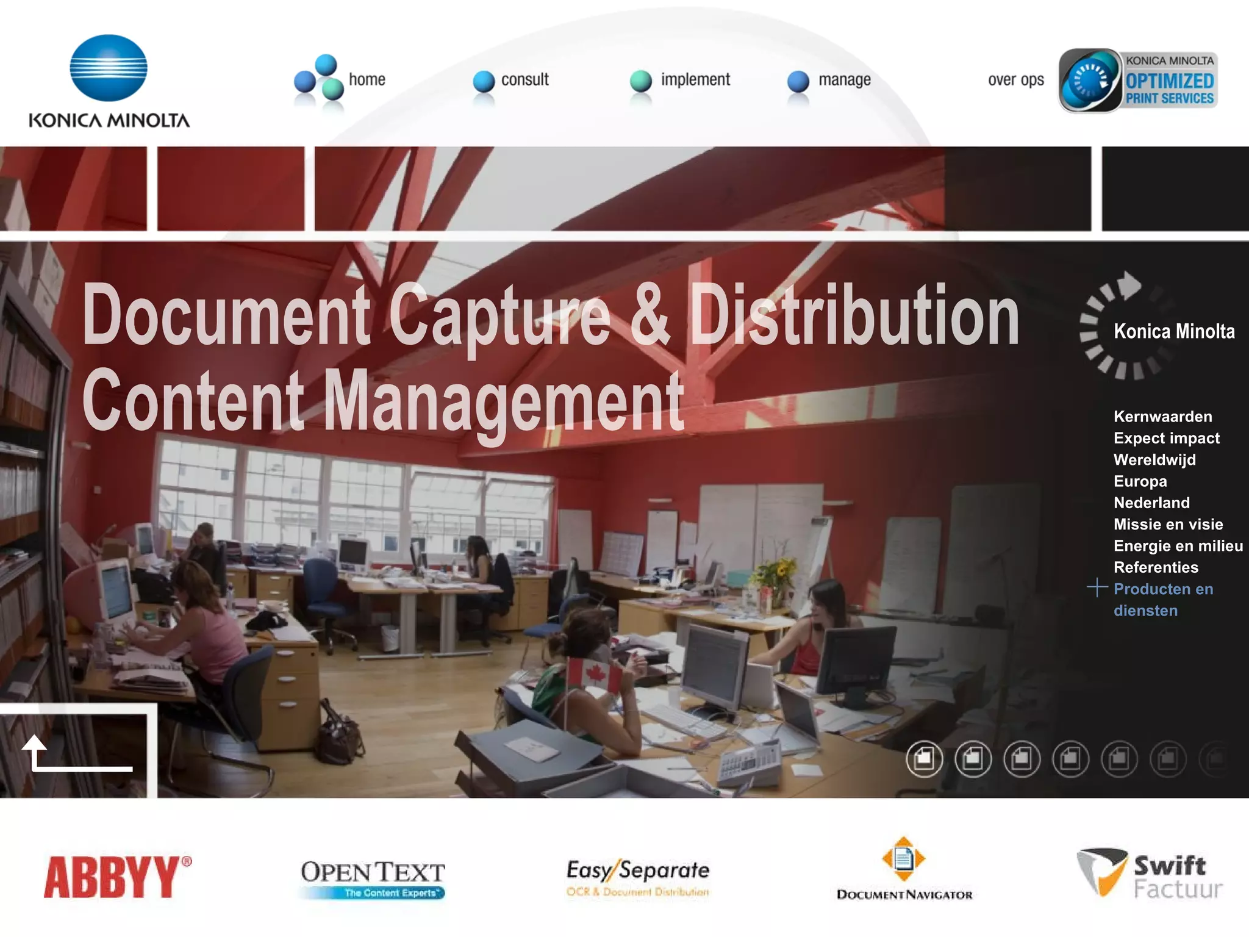This screenshot has width=1249, height=937.
Task: Open the Missie en visie link
Action: 1168,524
